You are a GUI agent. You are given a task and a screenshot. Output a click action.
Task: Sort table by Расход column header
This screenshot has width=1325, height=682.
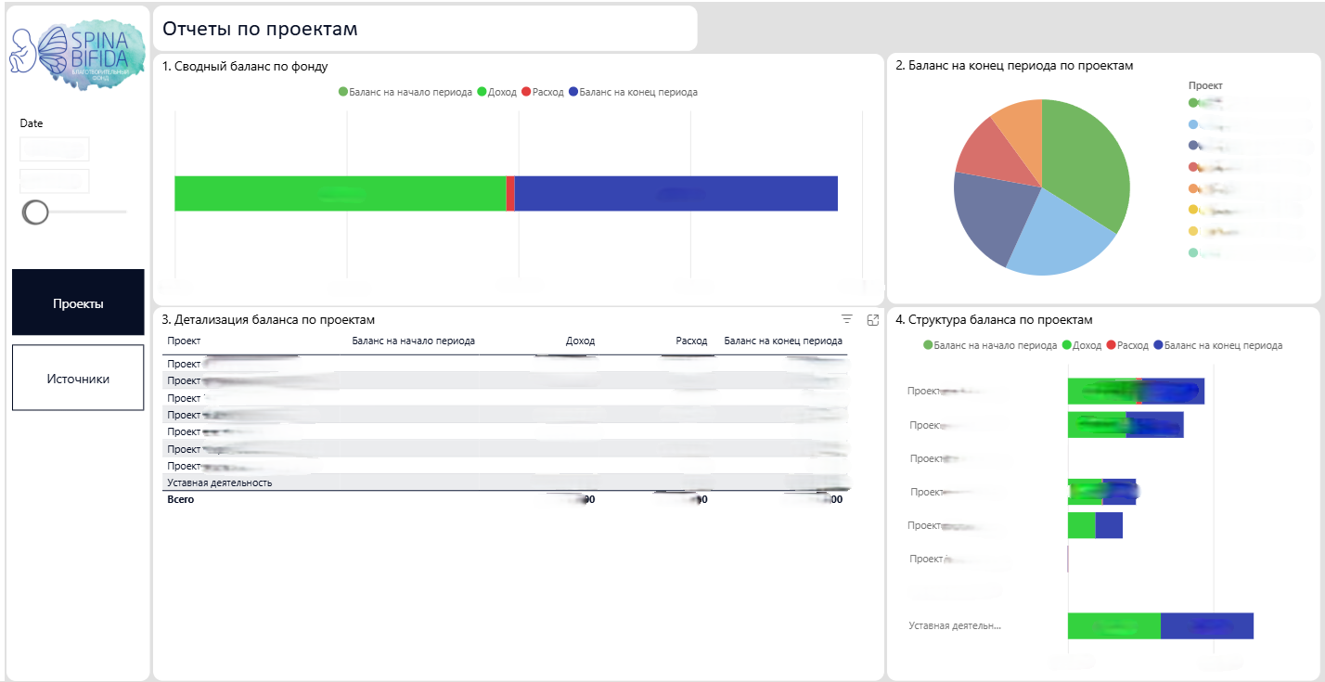tap(691, 341)
